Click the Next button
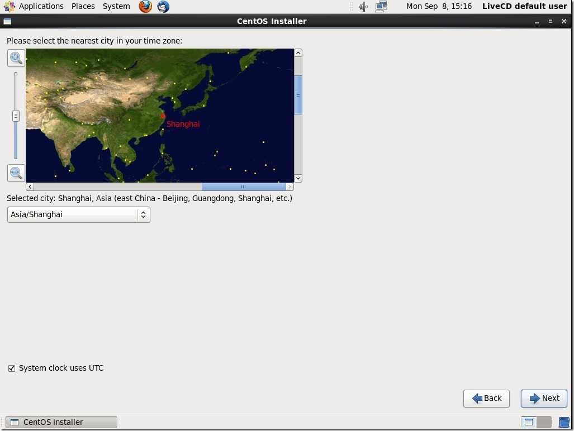 point(544,399)
